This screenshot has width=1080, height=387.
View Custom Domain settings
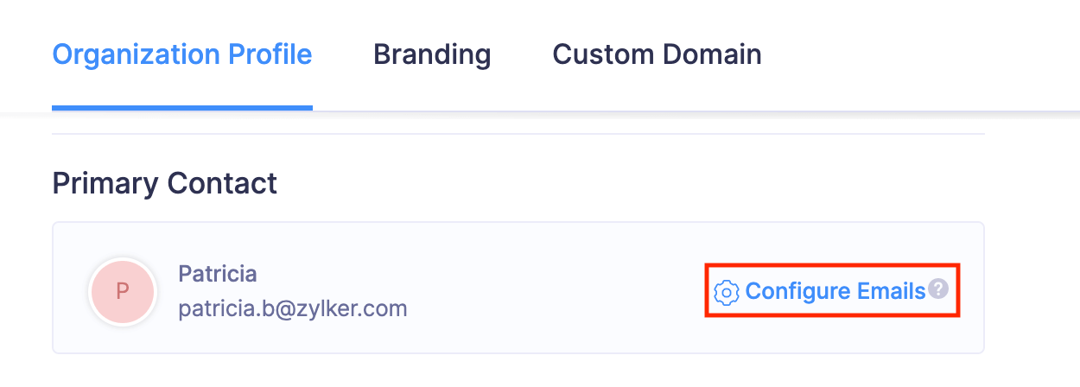(x=657, y=54)
